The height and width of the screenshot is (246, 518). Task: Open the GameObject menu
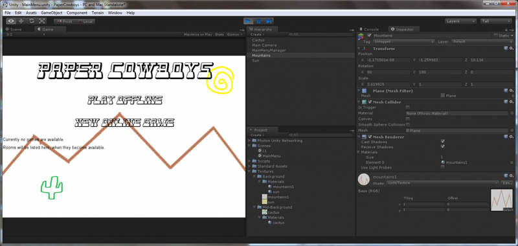coord(52,13)
